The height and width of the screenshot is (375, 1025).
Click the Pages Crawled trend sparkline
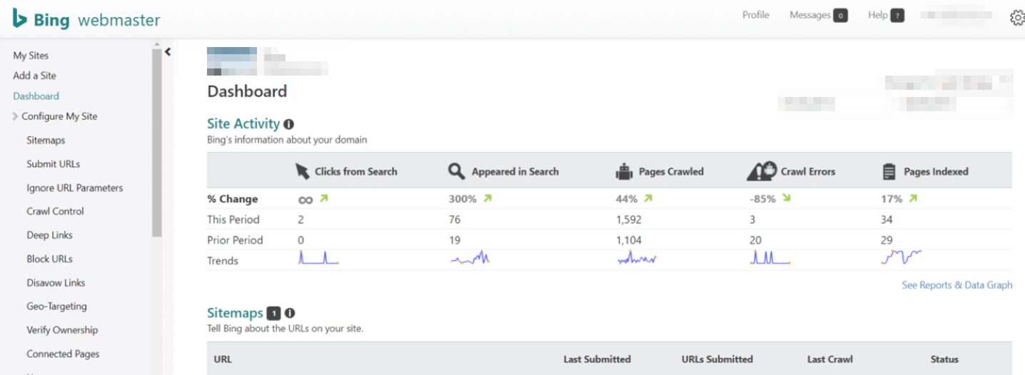coord(637,258)
